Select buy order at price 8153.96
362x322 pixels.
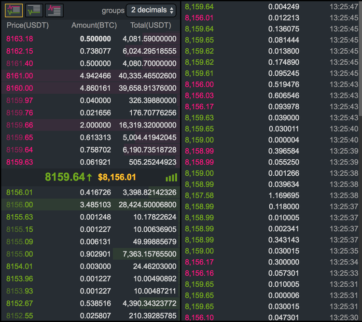point(91,279)
